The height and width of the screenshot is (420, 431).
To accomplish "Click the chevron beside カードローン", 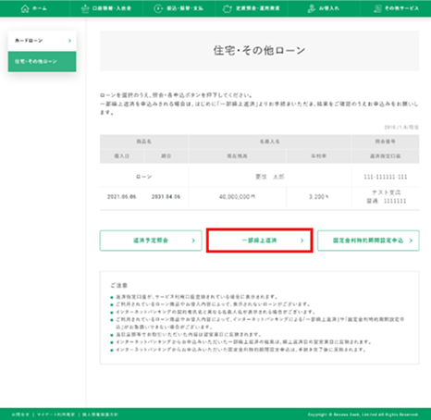I will pos(70,41).
